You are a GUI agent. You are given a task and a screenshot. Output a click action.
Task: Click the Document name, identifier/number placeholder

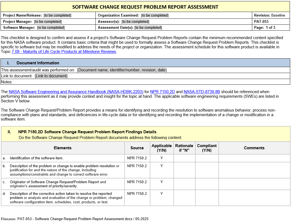(122, 70)
